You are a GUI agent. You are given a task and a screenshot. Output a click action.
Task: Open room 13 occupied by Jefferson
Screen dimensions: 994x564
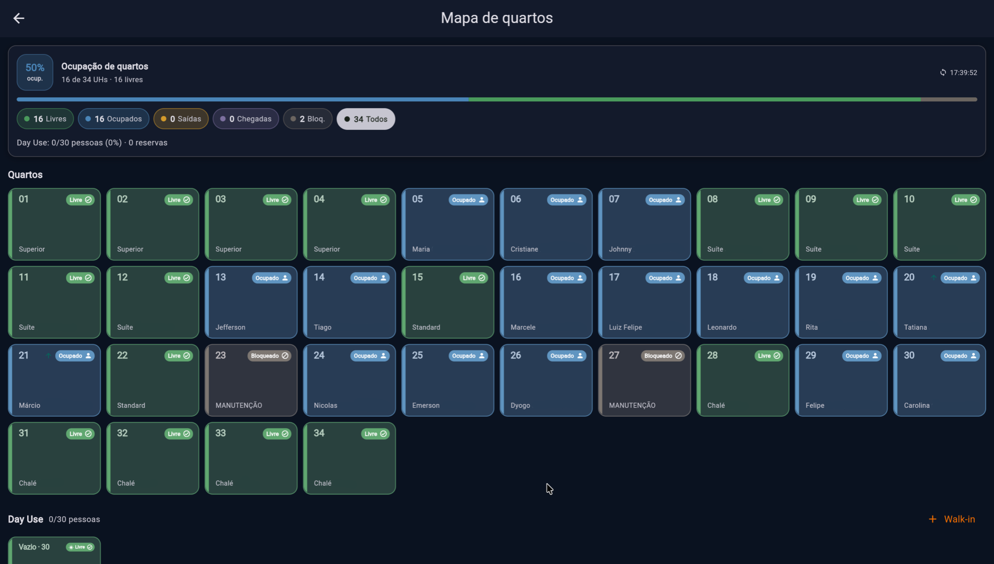click(x=251, y=302)
